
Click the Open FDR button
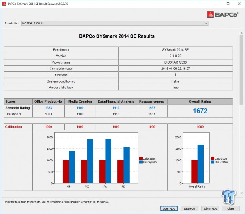tap(169, 208)
